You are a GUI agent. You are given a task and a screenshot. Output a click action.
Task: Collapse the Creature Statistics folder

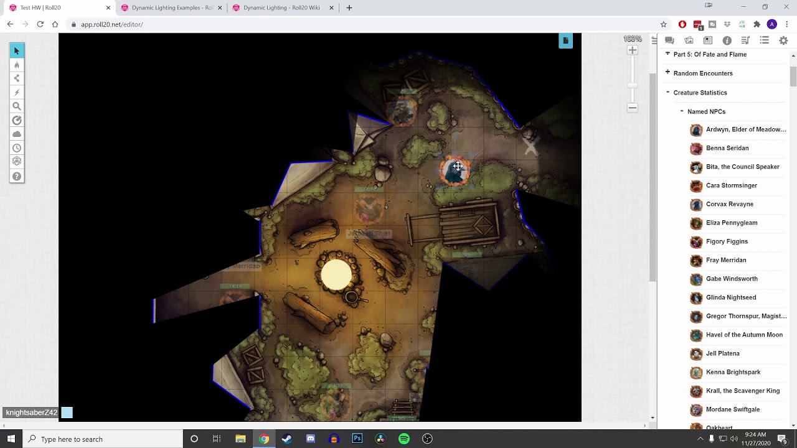coord(667,92)
